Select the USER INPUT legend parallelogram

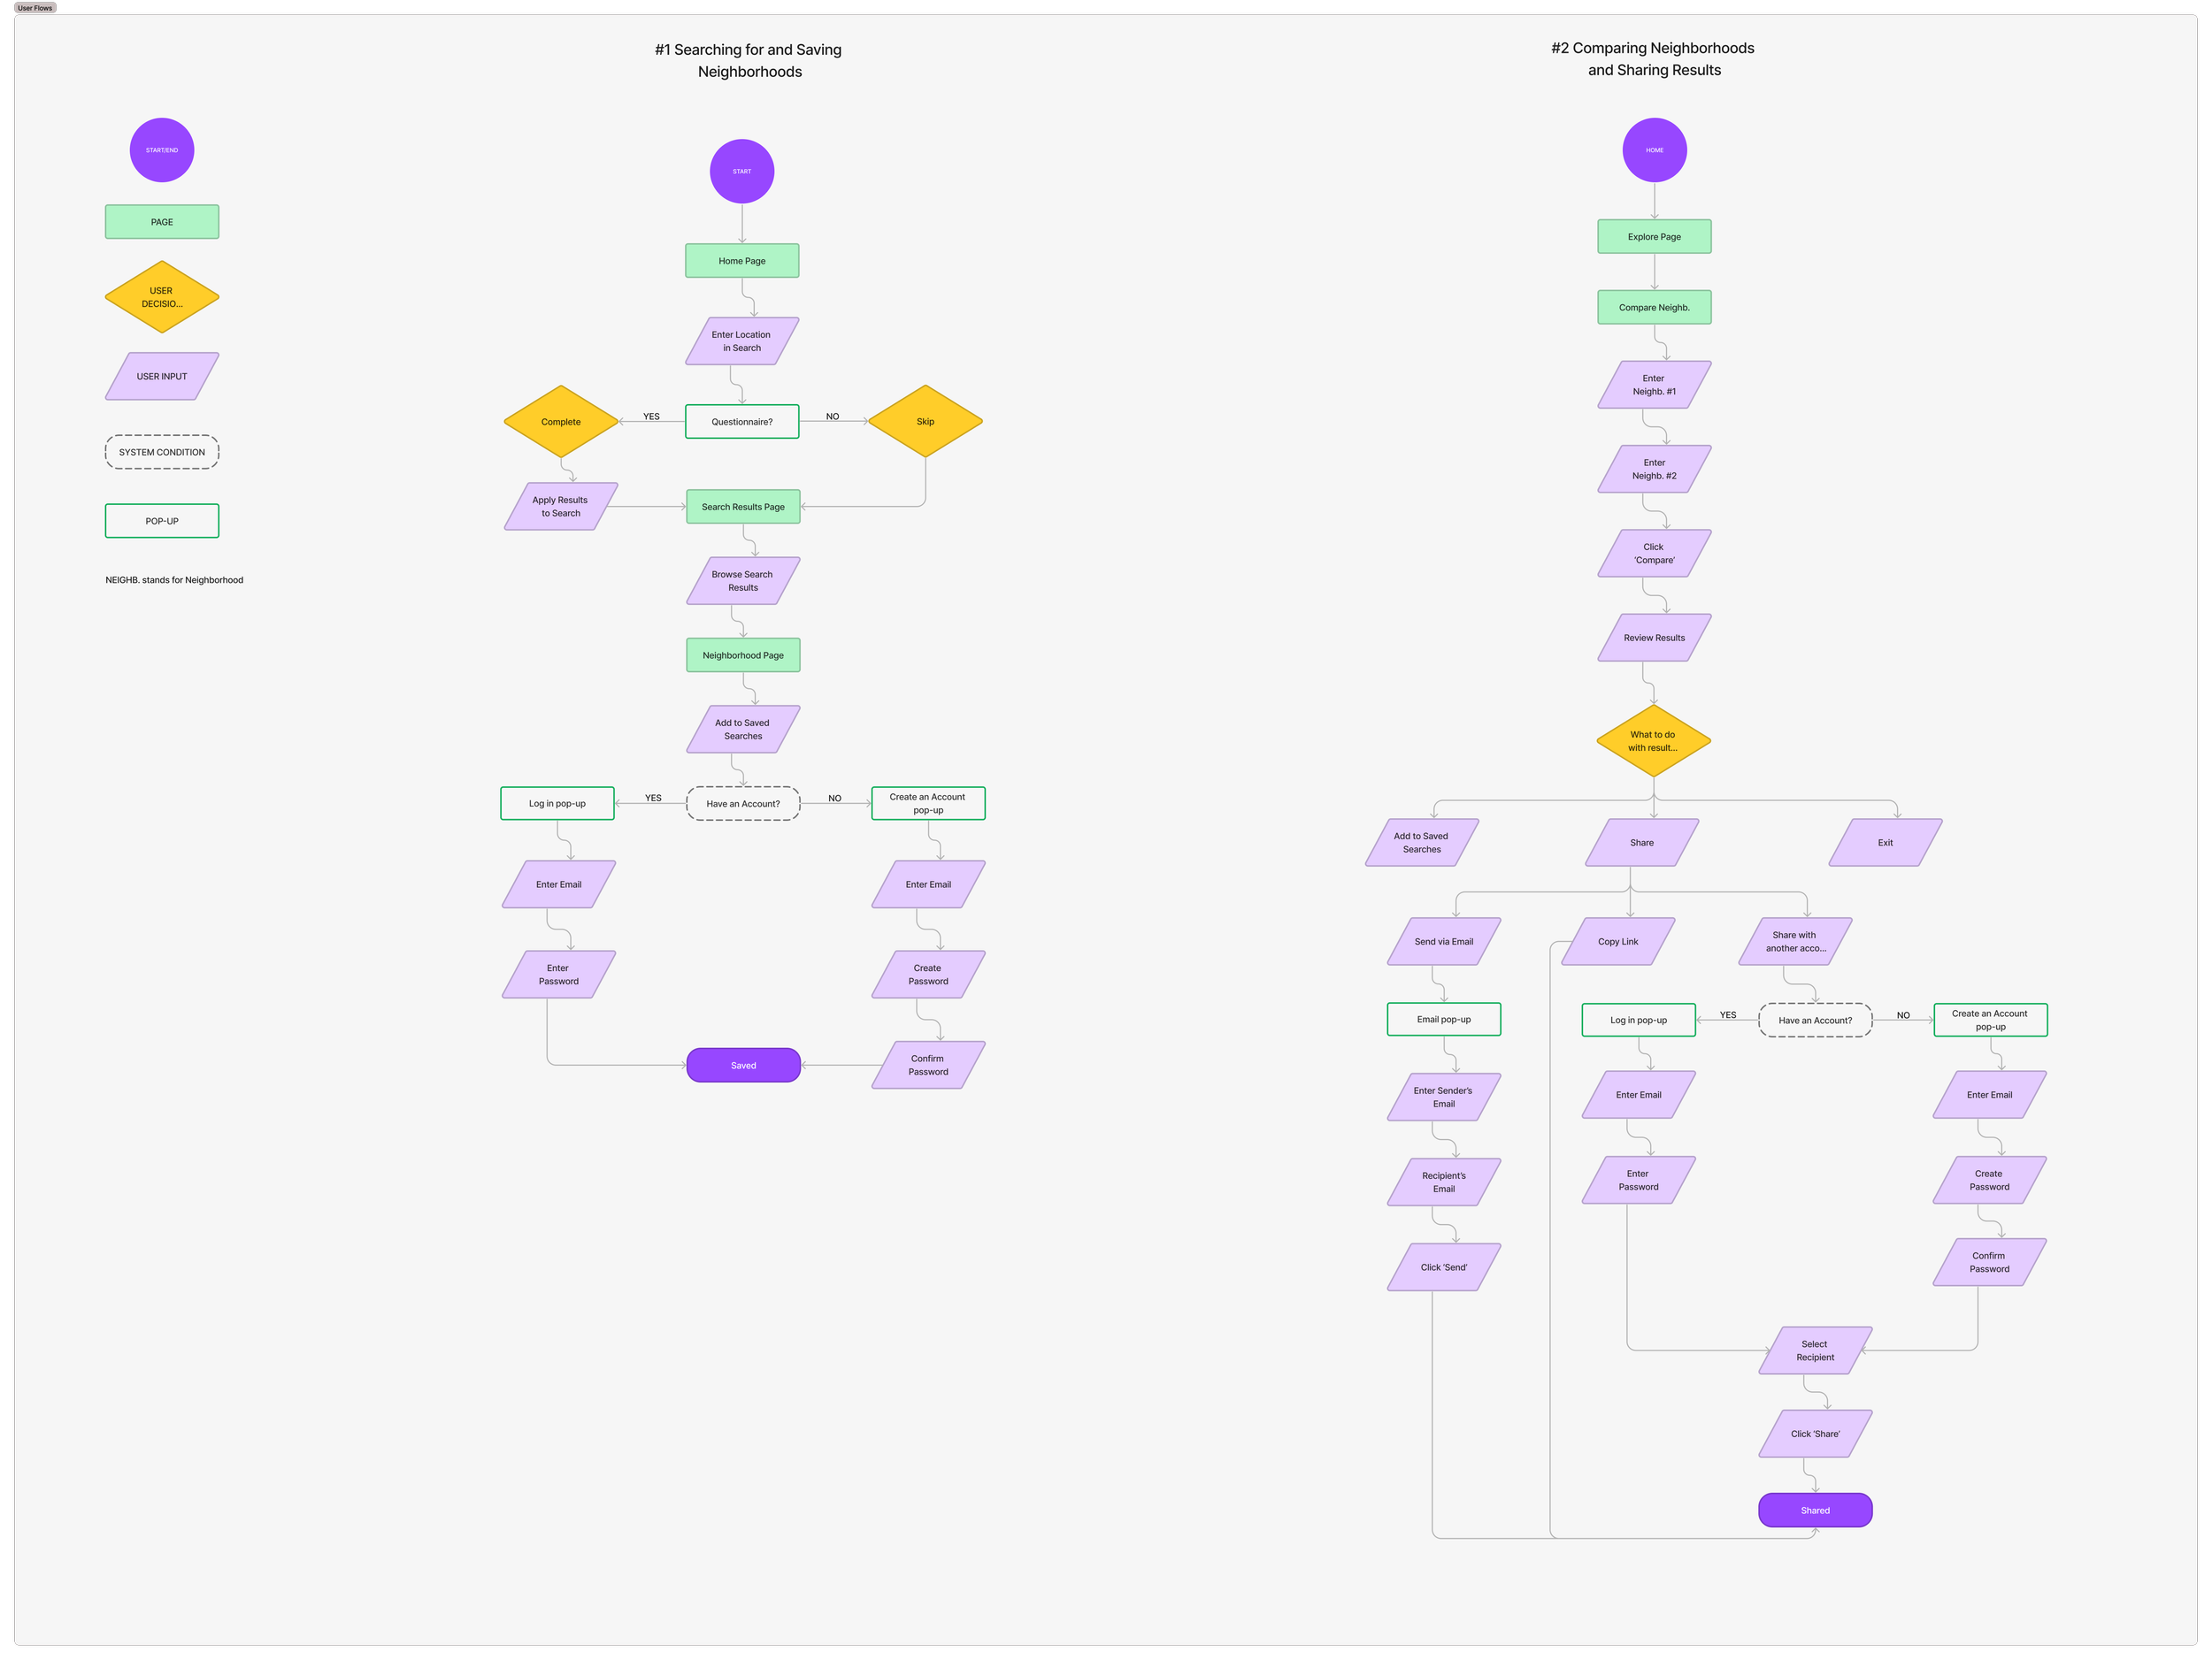pyautogui.click(x=162, y=377)
